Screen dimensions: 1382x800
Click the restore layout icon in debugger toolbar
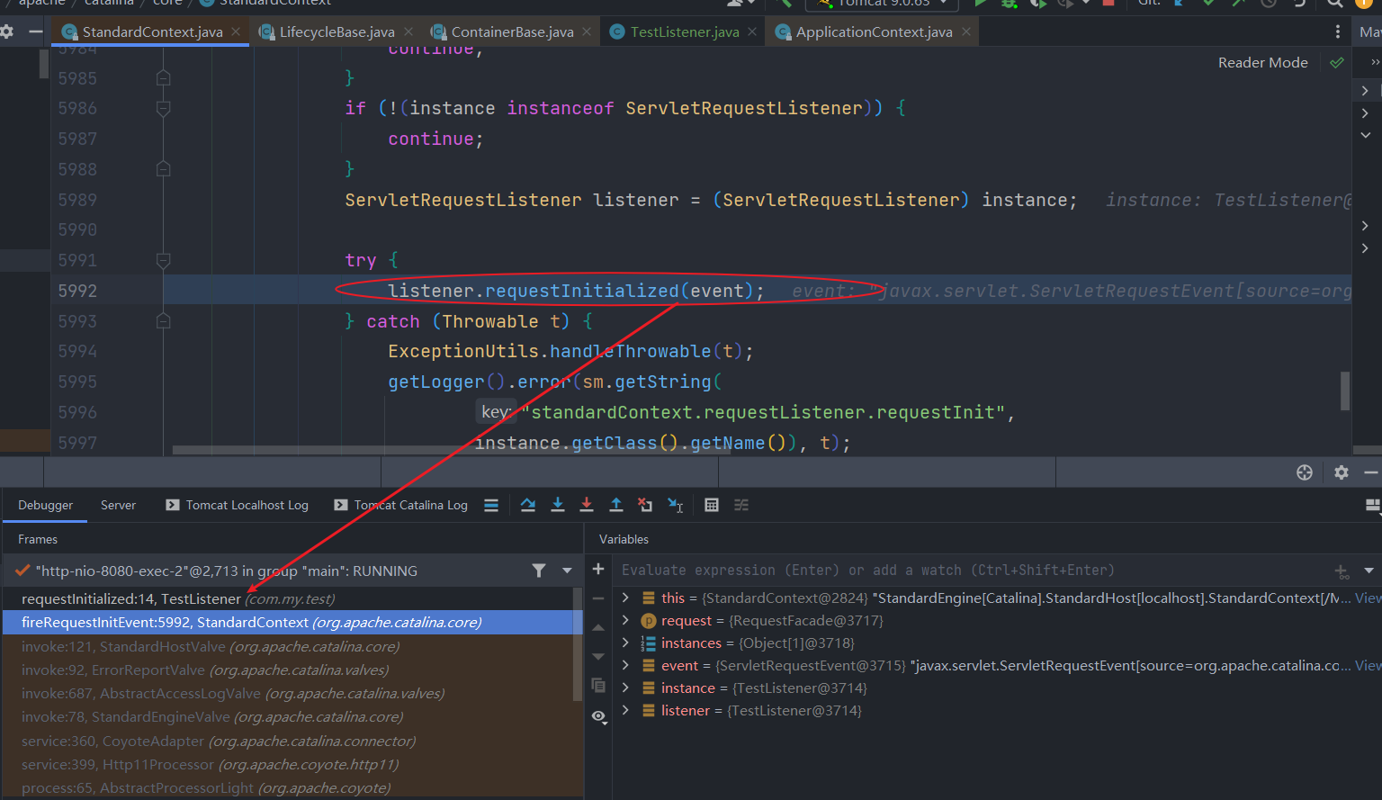click(x=1373, y=505)
